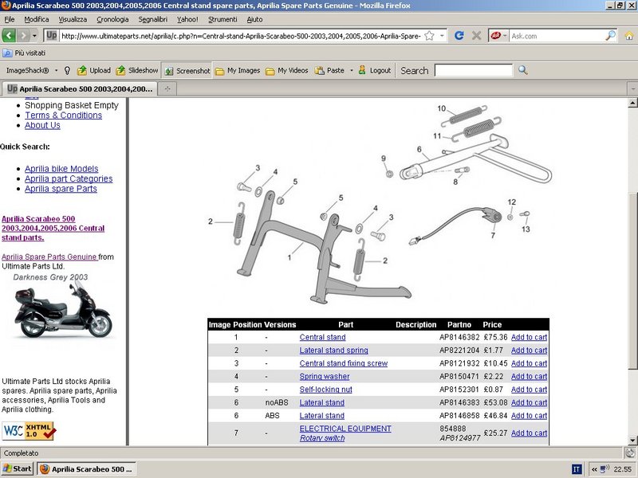Image resolution: width=638 pixels, height=478 pixels.
Task: Add Central stand AP8146382 to cart
Action: point(529,337)
